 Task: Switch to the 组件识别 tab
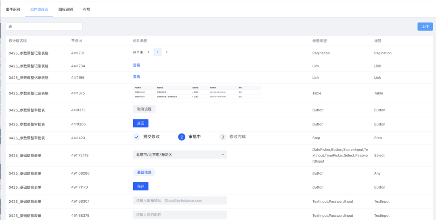tap(13, 9)
